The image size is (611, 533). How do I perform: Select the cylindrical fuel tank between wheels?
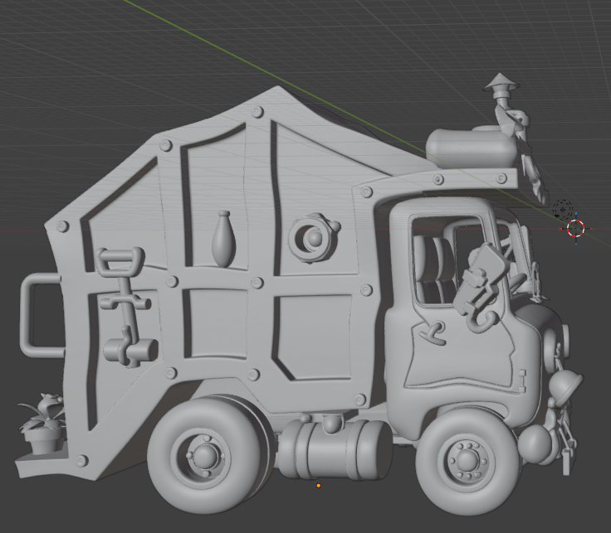click(x=334, y=449)
